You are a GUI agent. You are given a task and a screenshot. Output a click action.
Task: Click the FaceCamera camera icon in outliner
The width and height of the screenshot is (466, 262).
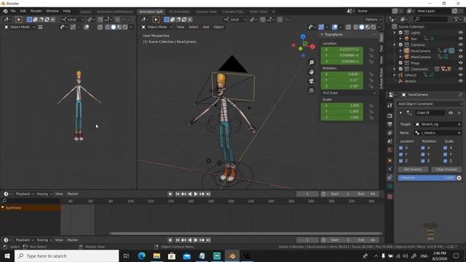(406, 51)
